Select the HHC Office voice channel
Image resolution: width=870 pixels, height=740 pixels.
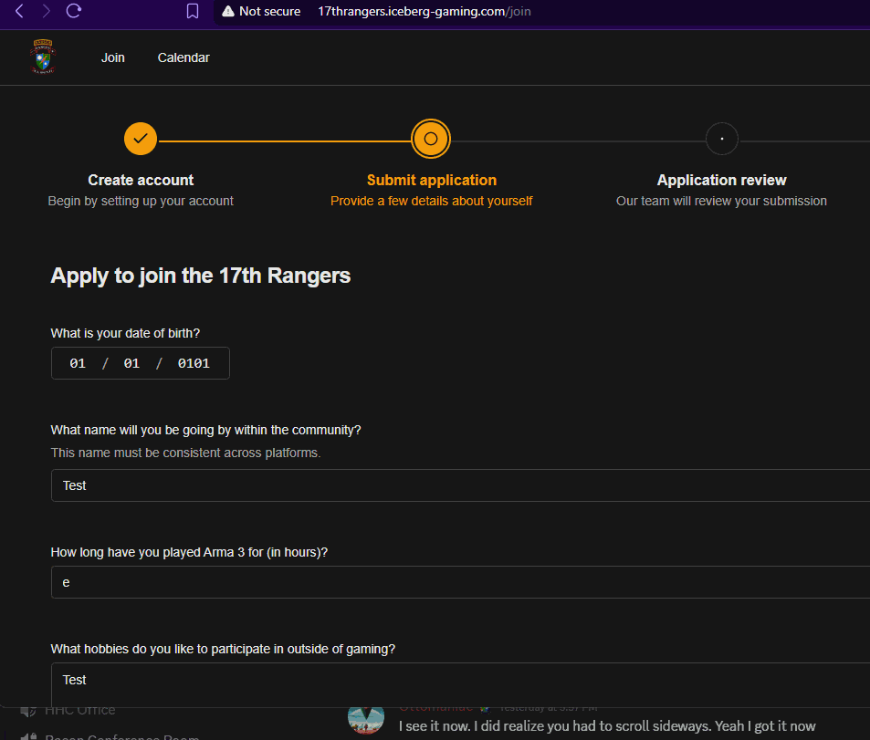(x=80, y=710)
